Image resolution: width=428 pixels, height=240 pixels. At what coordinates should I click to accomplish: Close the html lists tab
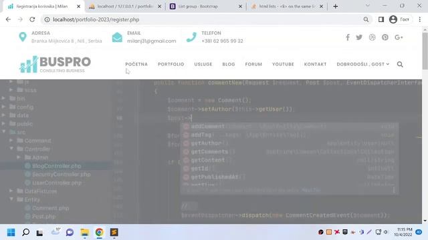[x=321, y=6]
